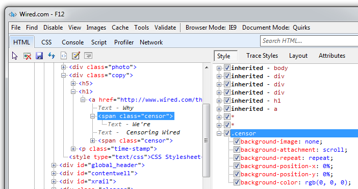
Task: Click the background-color property color value
Action: point(327,182)
